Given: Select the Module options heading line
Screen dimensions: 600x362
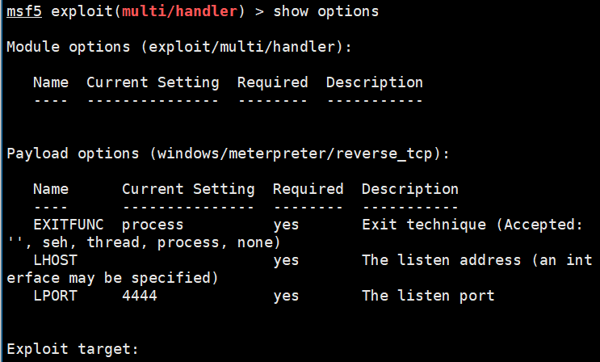Looking at the screenshot, I should (179, 47).
